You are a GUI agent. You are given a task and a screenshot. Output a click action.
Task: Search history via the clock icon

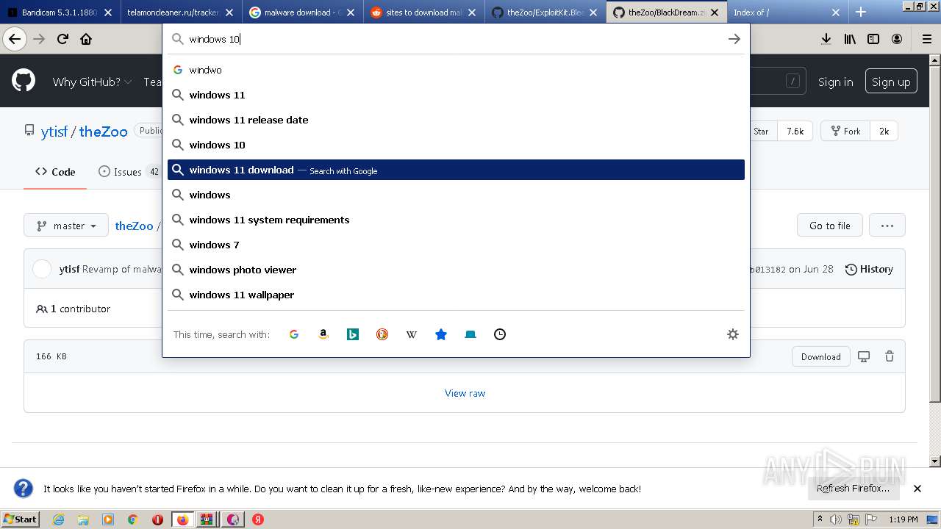500,334
